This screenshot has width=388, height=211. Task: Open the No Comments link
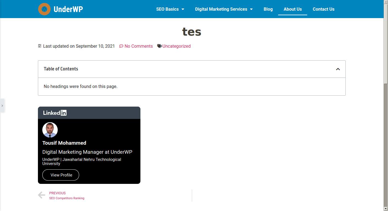pyautogui.click(x=138, y=46)
